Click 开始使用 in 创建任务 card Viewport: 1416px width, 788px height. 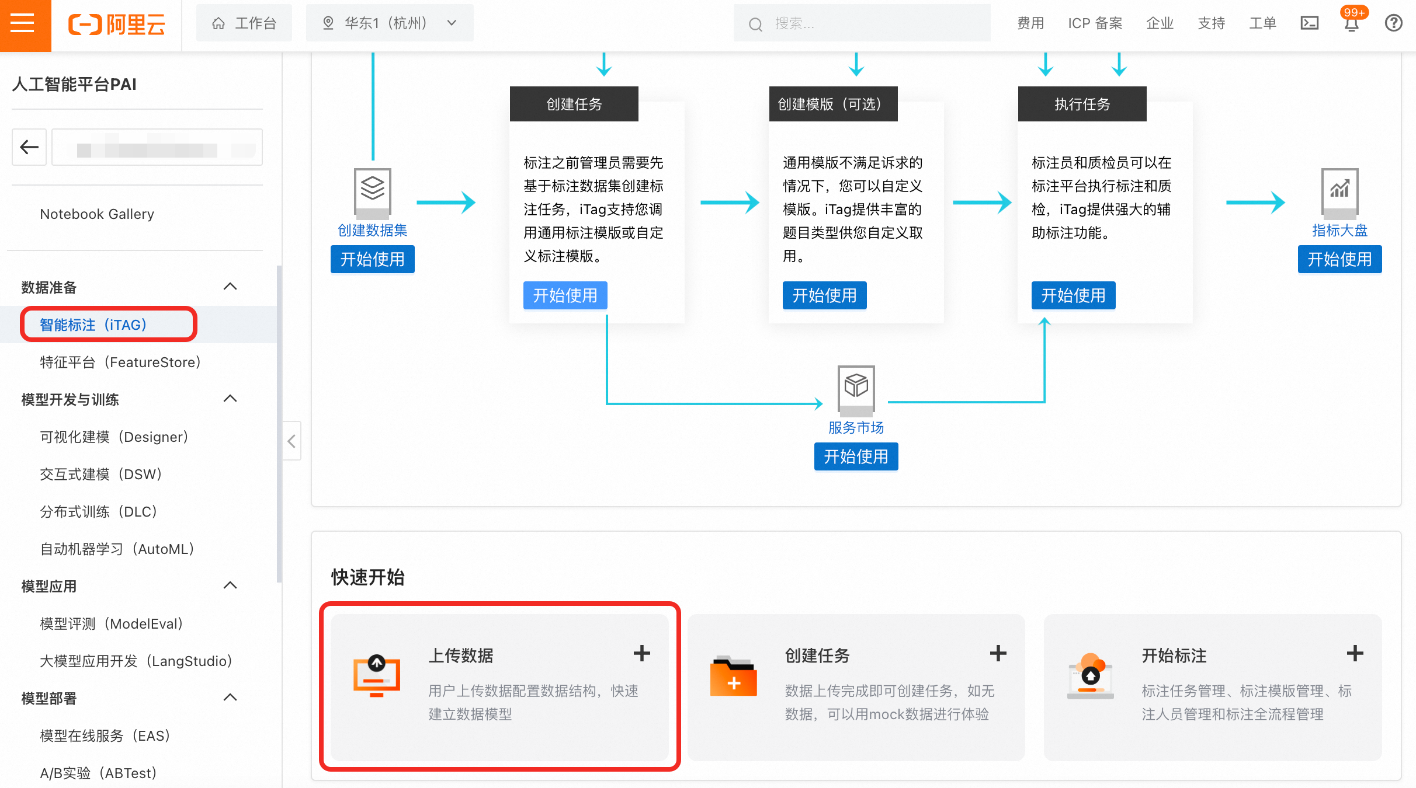pos(565,295)
